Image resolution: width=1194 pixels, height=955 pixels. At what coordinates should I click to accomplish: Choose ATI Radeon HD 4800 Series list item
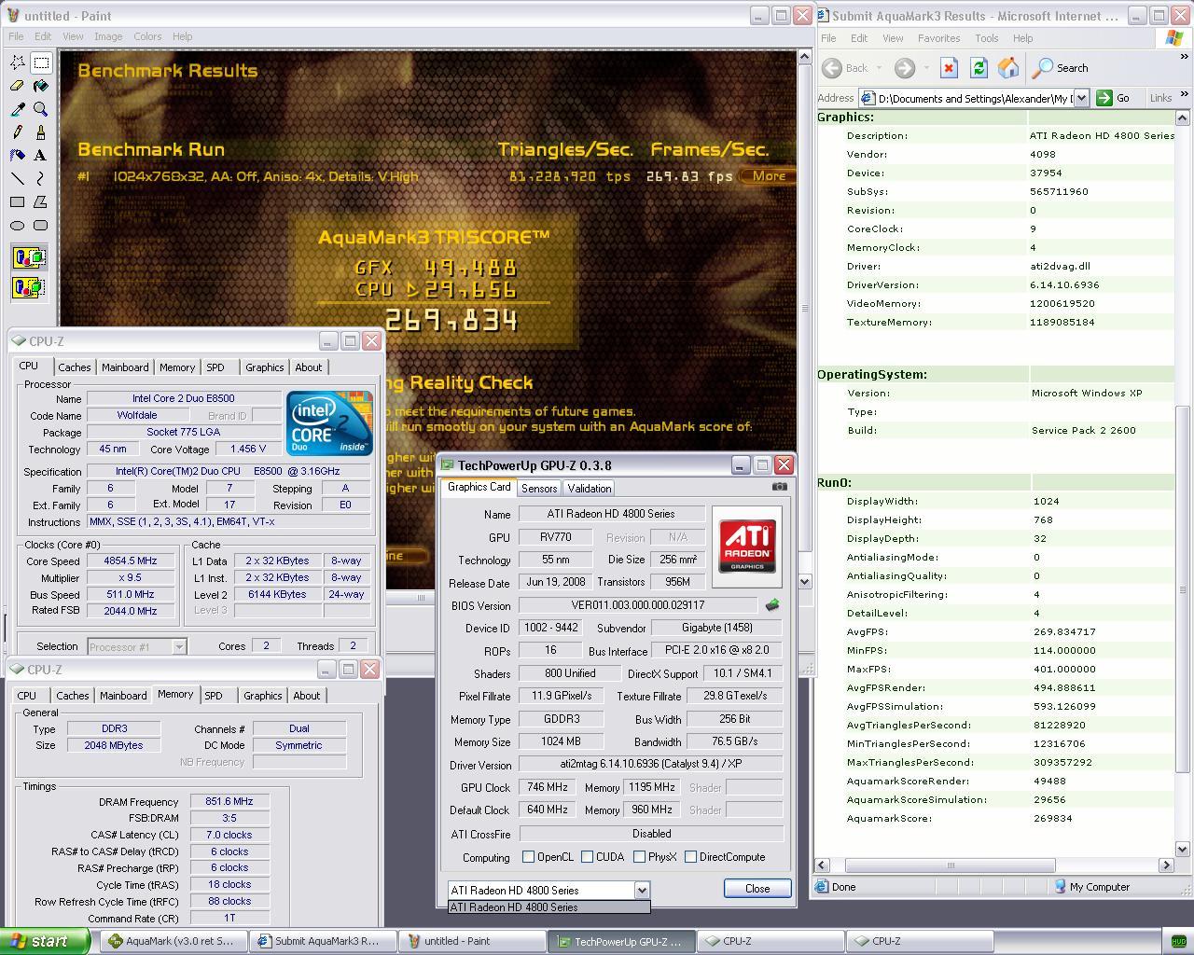pyautogui.click(x=548, y=907)
